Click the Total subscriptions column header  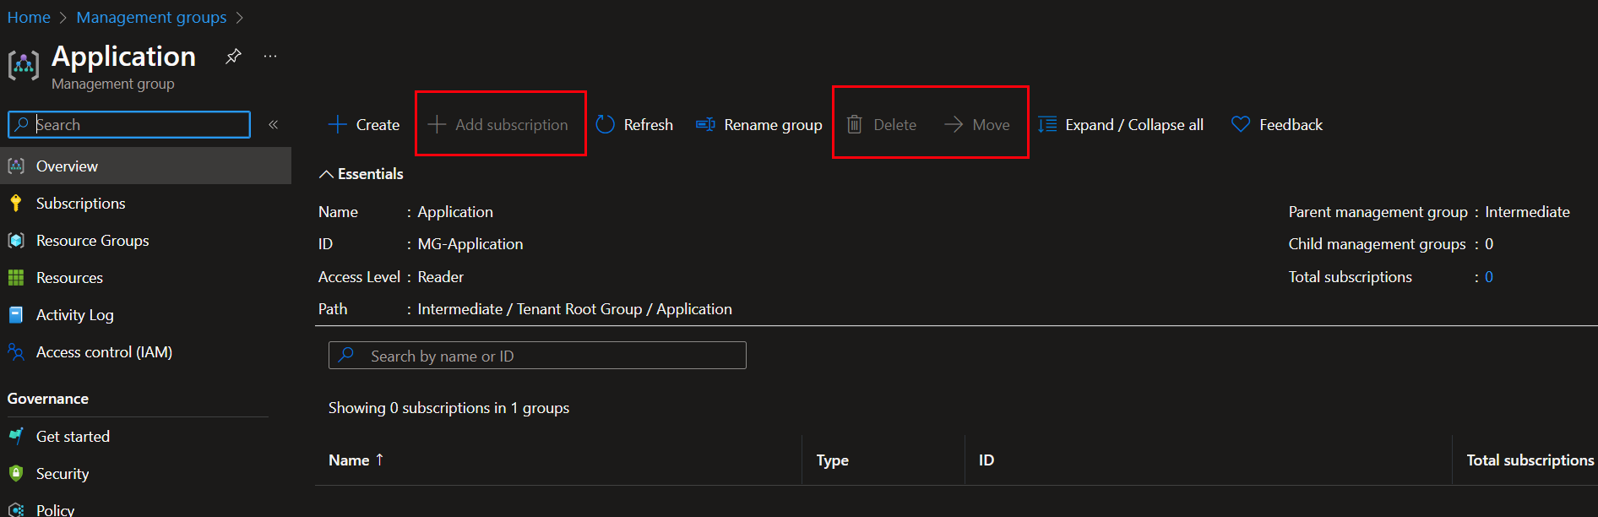coord(1530,460)
